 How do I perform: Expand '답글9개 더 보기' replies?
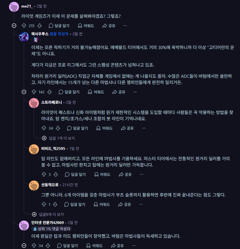48,214
